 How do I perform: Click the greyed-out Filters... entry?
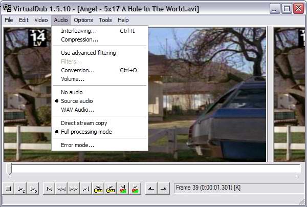(100, 61)
